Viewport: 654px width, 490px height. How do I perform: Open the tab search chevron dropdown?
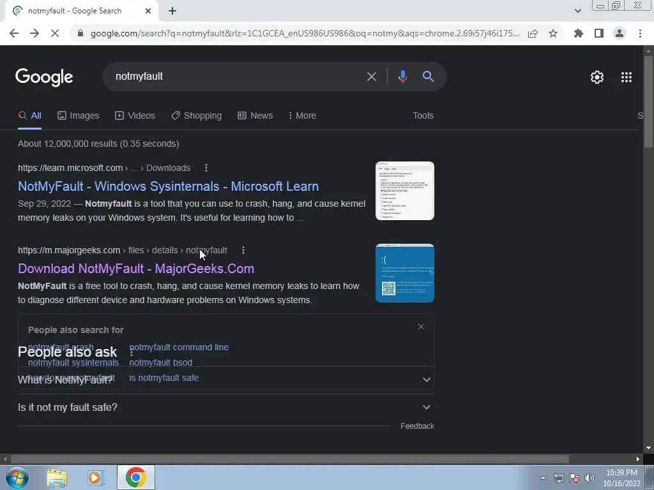(x=577, y=11)
